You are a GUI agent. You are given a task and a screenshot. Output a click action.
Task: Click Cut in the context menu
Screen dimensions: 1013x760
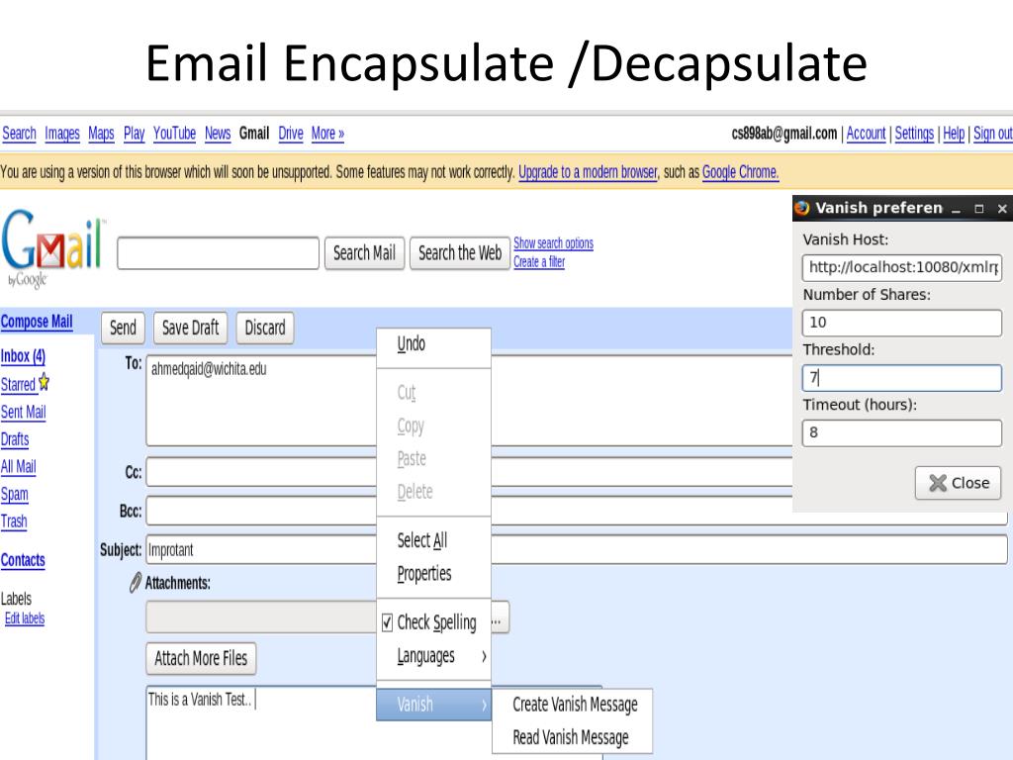pos(434,392)
